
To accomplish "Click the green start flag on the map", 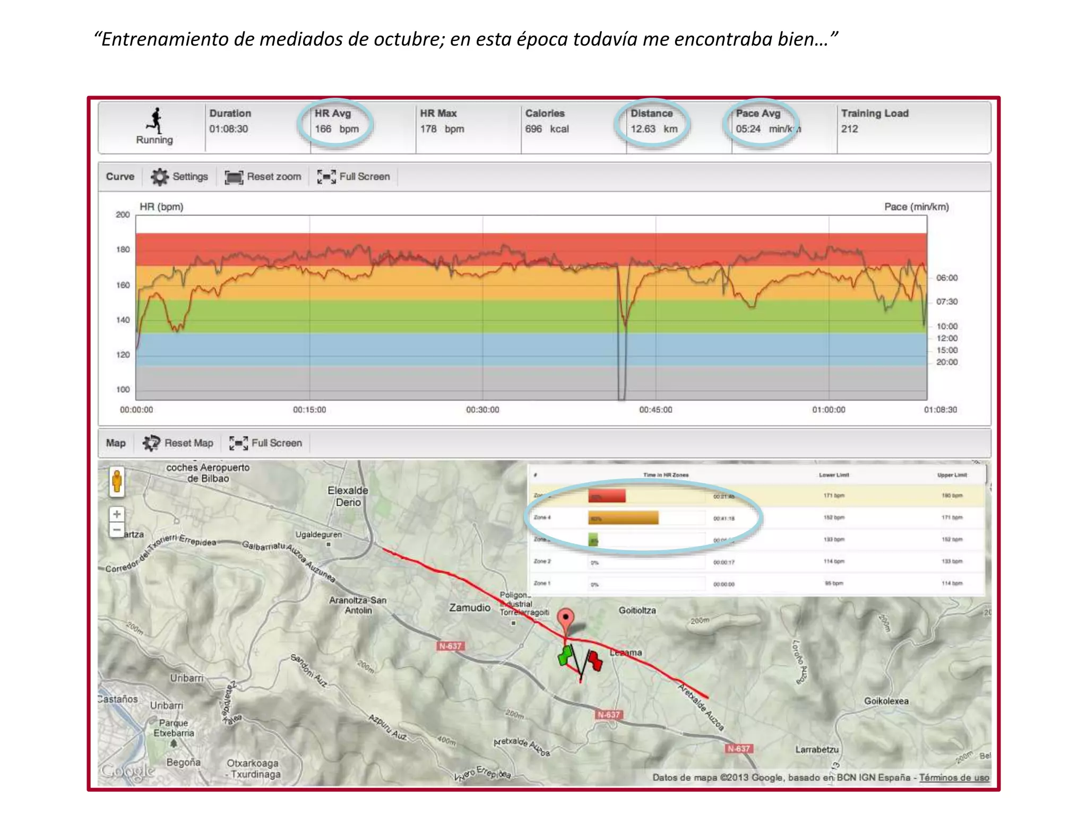I will coord(565,655).
